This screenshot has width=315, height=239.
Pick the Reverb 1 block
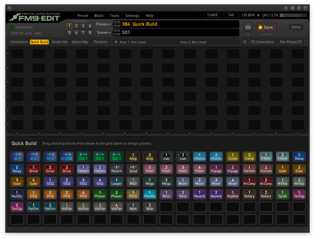pyautogui.click(x=200, y=194)
